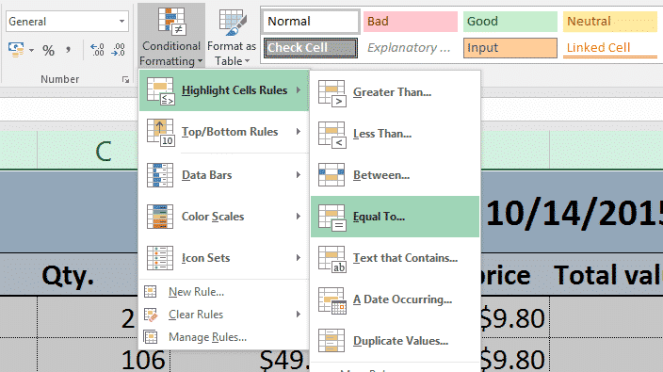Image resolution: width=663 pixels, height=372 pixels.
Task: Expand arrow beside Color Scales
Action: click(x=299, y=216)
